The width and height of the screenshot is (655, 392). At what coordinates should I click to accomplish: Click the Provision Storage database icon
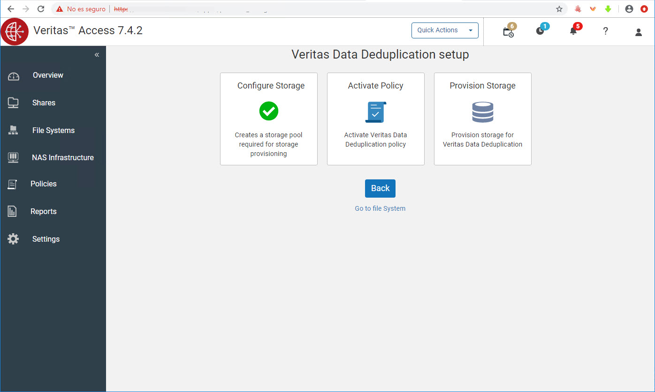point(482,112)
